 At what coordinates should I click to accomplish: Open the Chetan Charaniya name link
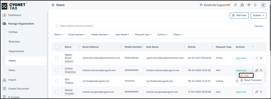(x=70, y=70)
